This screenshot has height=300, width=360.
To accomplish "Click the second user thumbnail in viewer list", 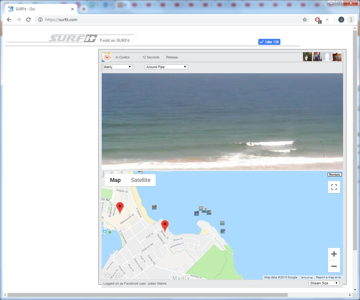I will click(317, 57).
